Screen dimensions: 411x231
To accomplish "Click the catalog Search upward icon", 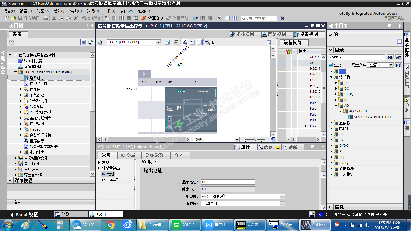I will click(399, 57).
